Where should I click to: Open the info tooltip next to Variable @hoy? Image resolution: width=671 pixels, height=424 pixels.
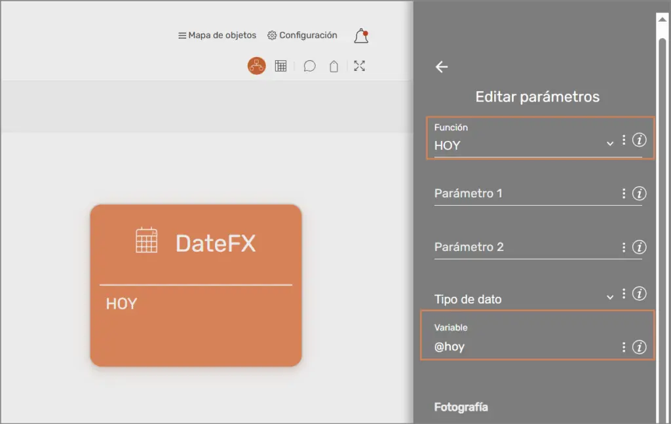[639, 347]
